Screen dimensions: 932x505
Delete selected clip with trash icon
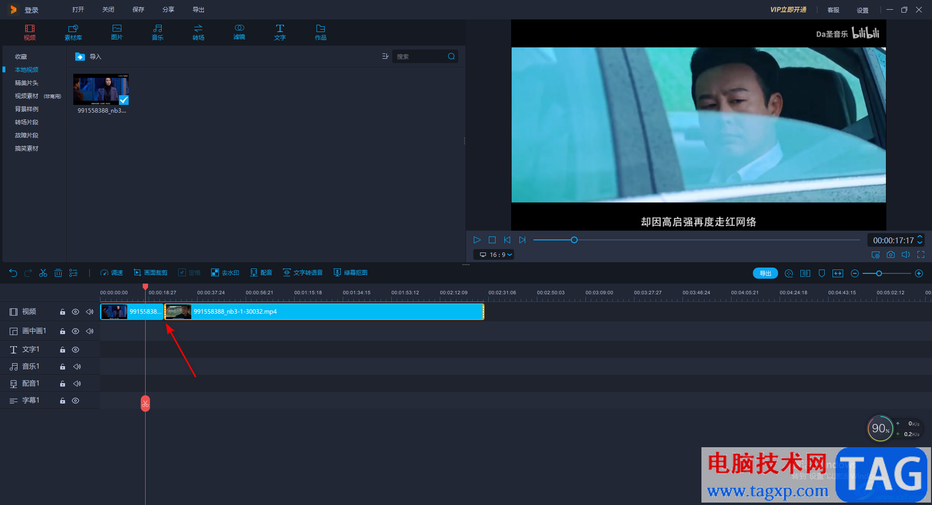point(58,273)
